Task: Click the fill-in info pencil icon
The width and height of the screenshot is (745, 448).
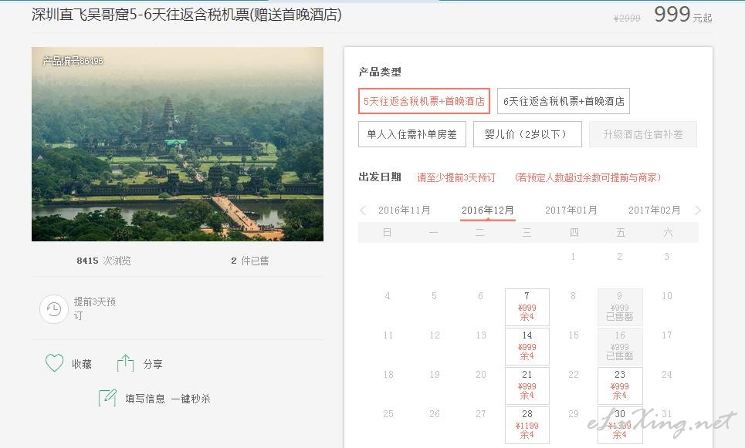Action: (x=107, y=398)
